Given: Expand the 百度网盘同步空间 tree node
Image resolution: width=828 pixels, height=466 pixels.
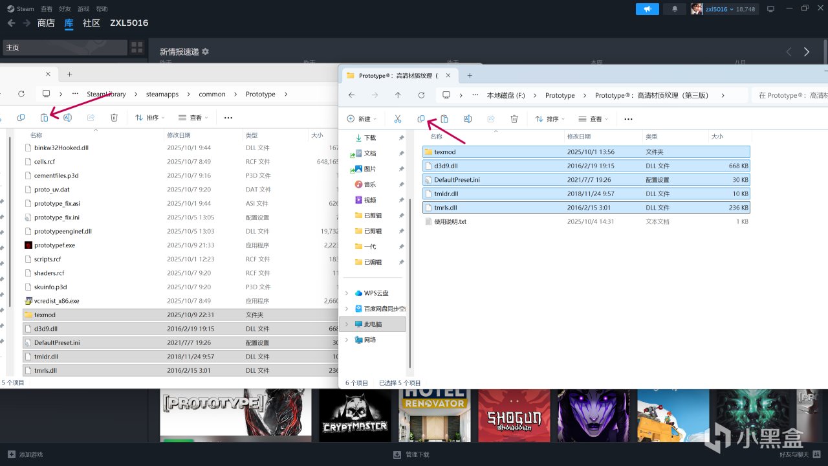Looking at the screenshot, I should coord(347,309).
